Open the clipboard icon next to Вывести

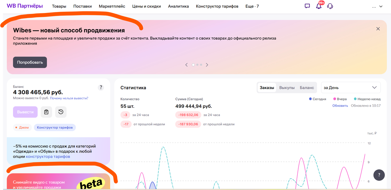click(46, 112)
